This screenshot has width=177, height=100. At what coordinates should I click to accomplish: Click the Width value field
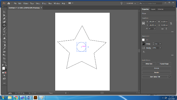click(x=164, y=22)
